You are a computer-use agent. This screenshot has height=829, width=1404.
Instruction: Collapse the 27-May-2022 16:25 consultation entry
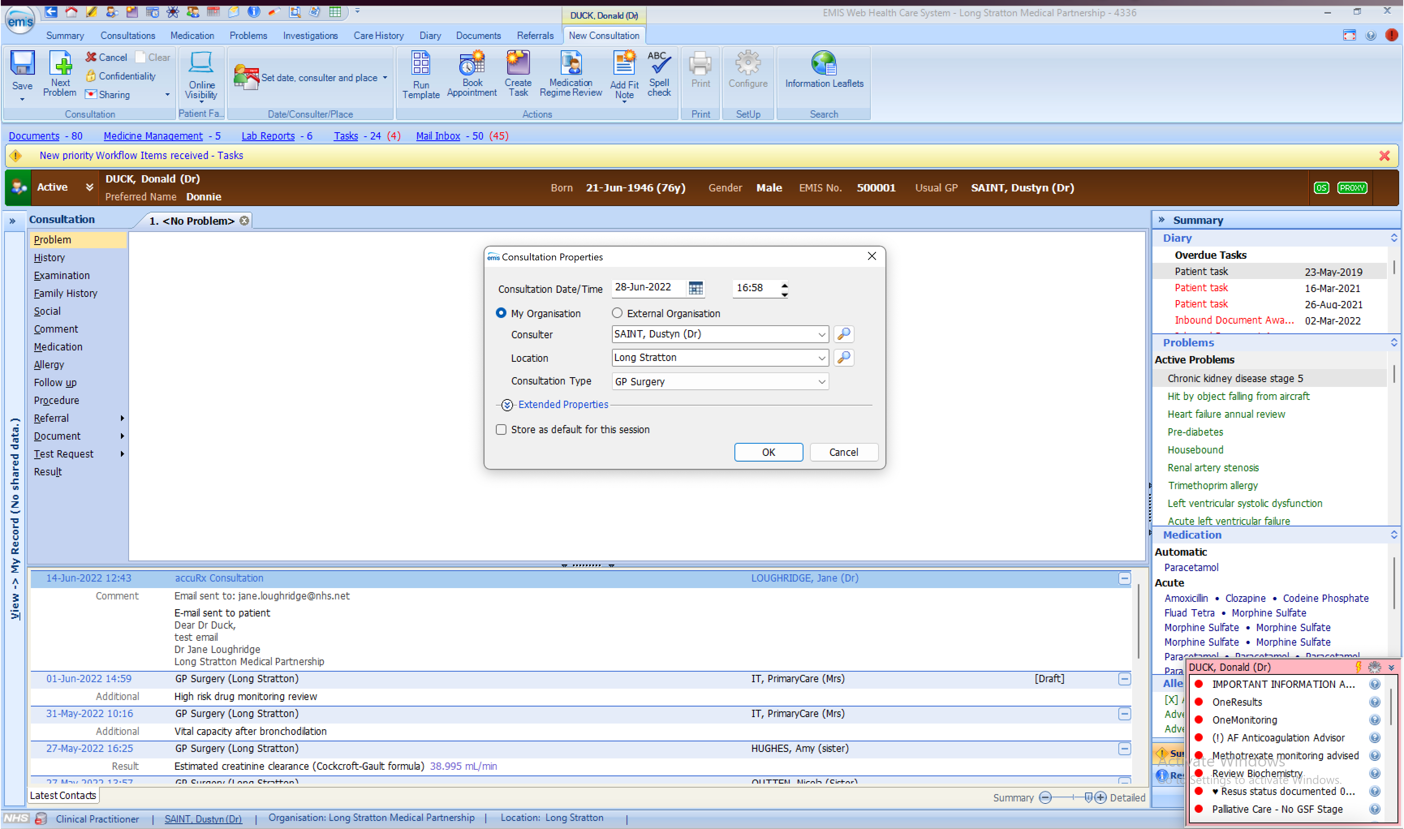1124,749
